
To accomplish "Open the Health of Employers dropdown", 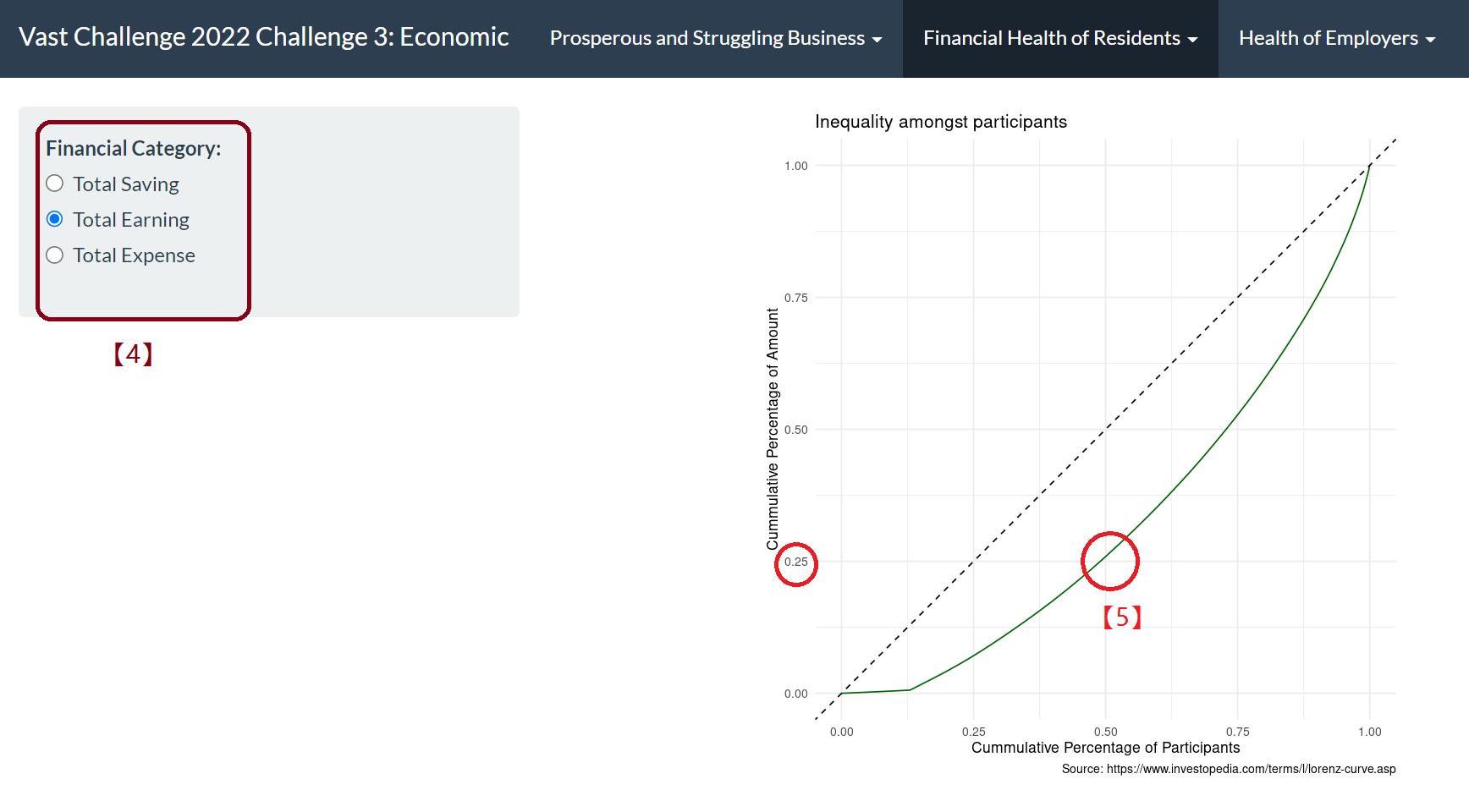I will point(1336,38).
